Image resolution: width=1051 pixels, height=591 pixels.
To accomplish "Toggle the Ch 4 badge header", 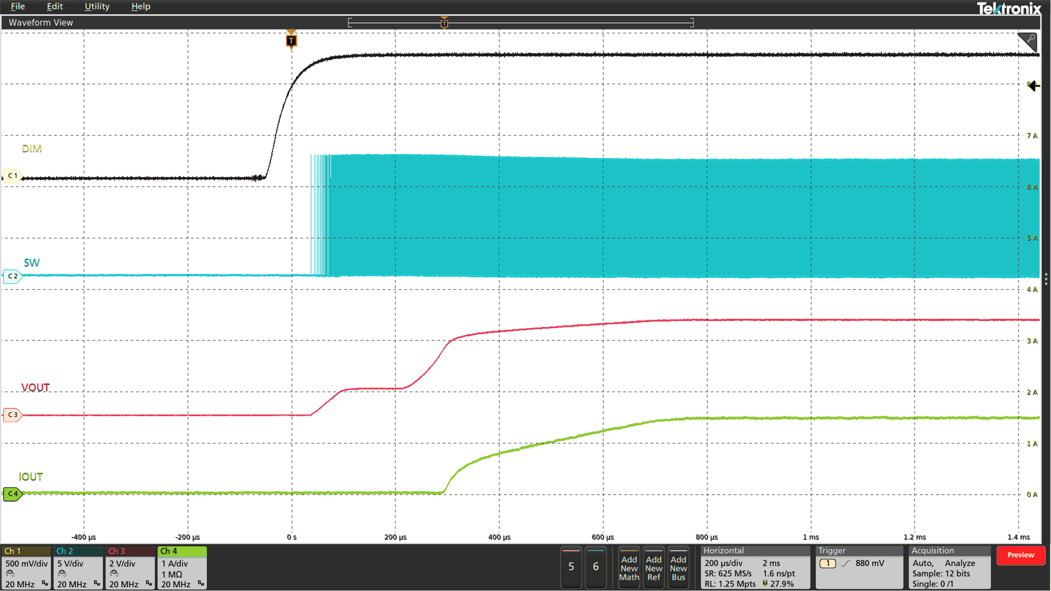I will click(182, 551).
